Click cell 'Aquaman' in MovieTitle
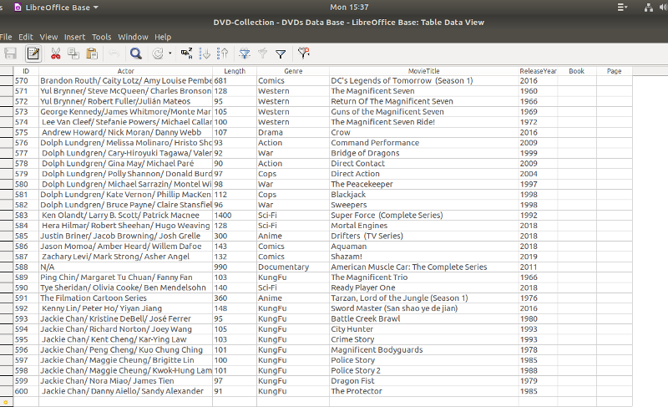 (x=424, y=247)
